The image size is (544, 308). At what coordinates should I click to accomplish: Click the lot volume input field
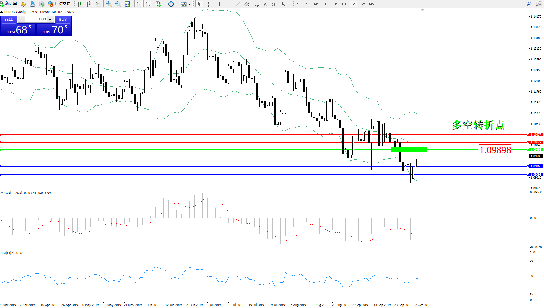pos(36,19)
